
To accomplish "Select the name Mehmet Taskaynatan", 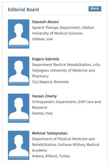I will [x=50, y=133].
